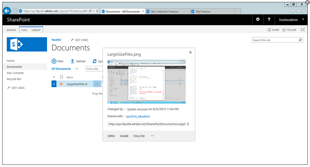This screenshot has height=167, width=310.
Task: Open the sps2016_labadmin user link
Action: tap(138, 116)
